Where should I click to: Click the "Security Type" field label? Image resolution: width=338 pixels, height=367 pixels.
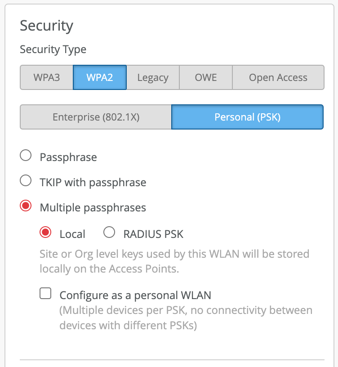point(53,49)
